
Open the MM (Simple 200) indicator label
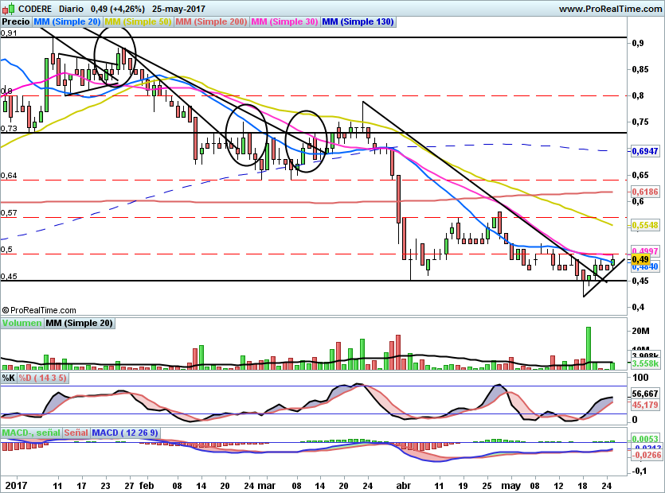click(x=210, y=22)
